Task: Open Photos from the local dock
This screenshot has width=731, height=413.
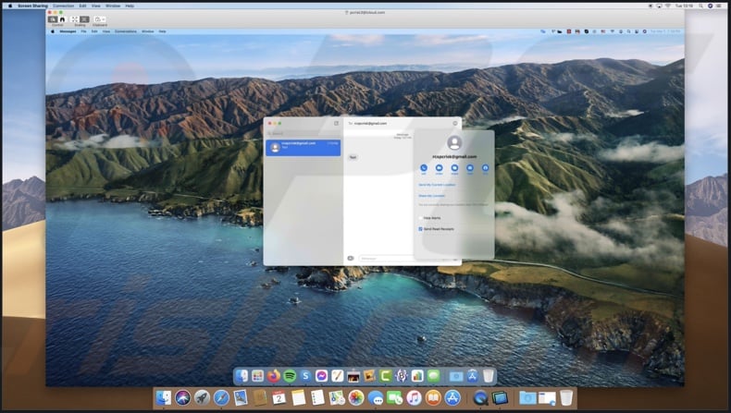Action: [x=355, y=397]
